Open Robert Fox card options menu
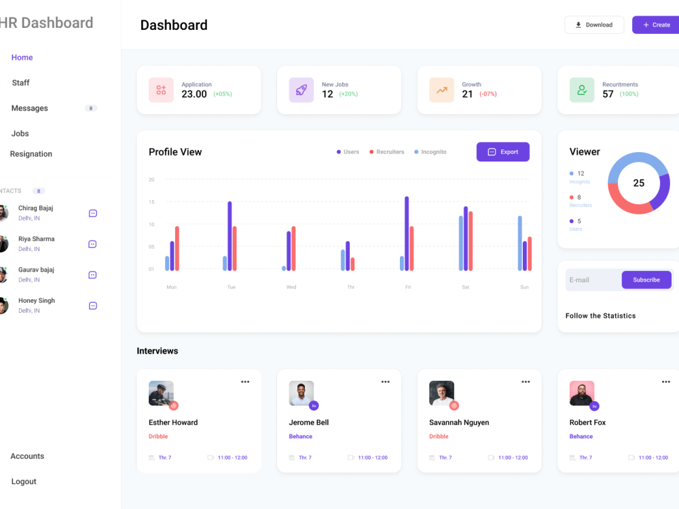Image resolution: width=679 pixels, height=509 pixels. (x=666, y=381)
